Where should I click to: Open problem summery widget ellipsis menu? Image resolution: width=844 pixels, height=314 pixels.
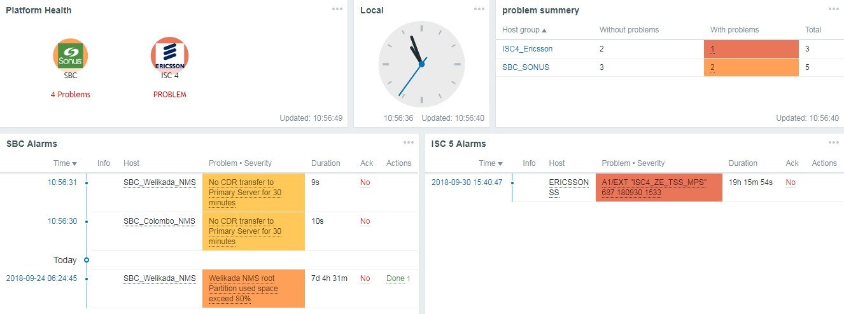tap(834, 9)
